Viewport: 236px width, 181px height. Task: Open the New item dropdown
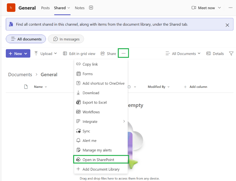pos(18,54)
